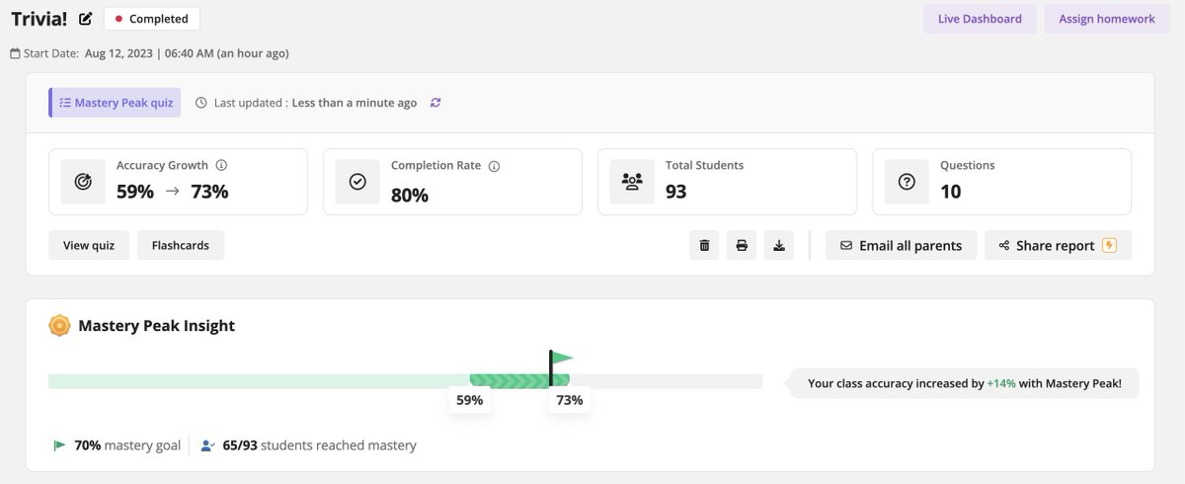Show Completion Rate info tooltip icon
The width and height of the screenshot is (1185, 484).
click(494, 166)
